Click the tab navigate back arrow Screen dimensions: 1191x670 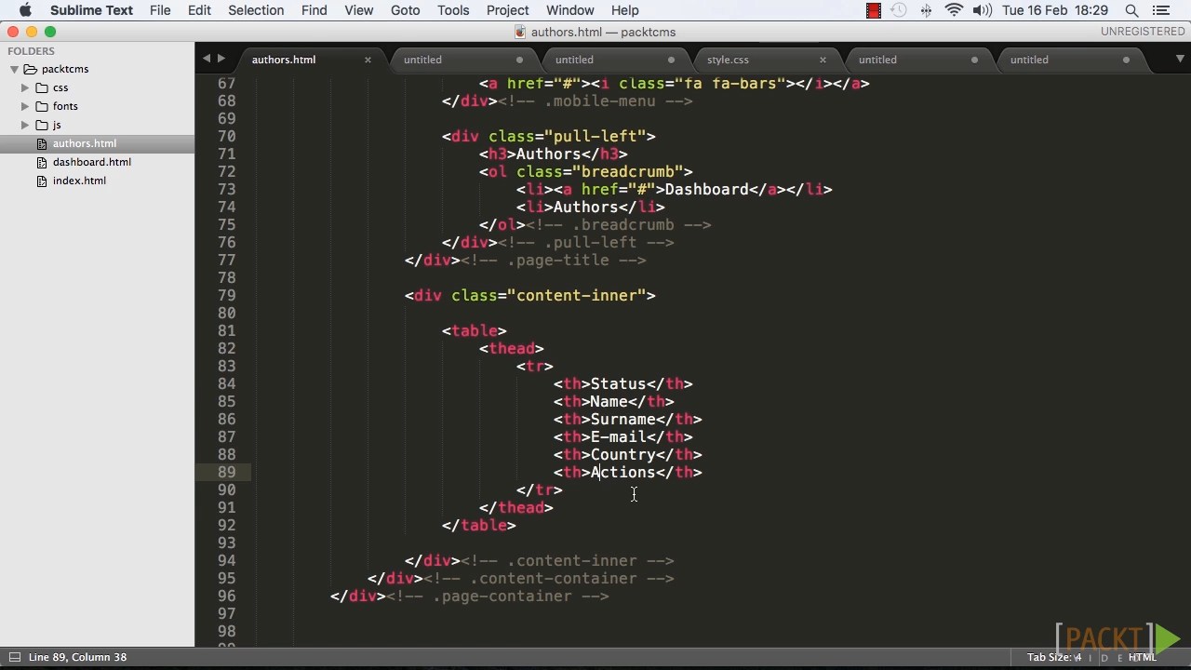[x=207, y=59]
